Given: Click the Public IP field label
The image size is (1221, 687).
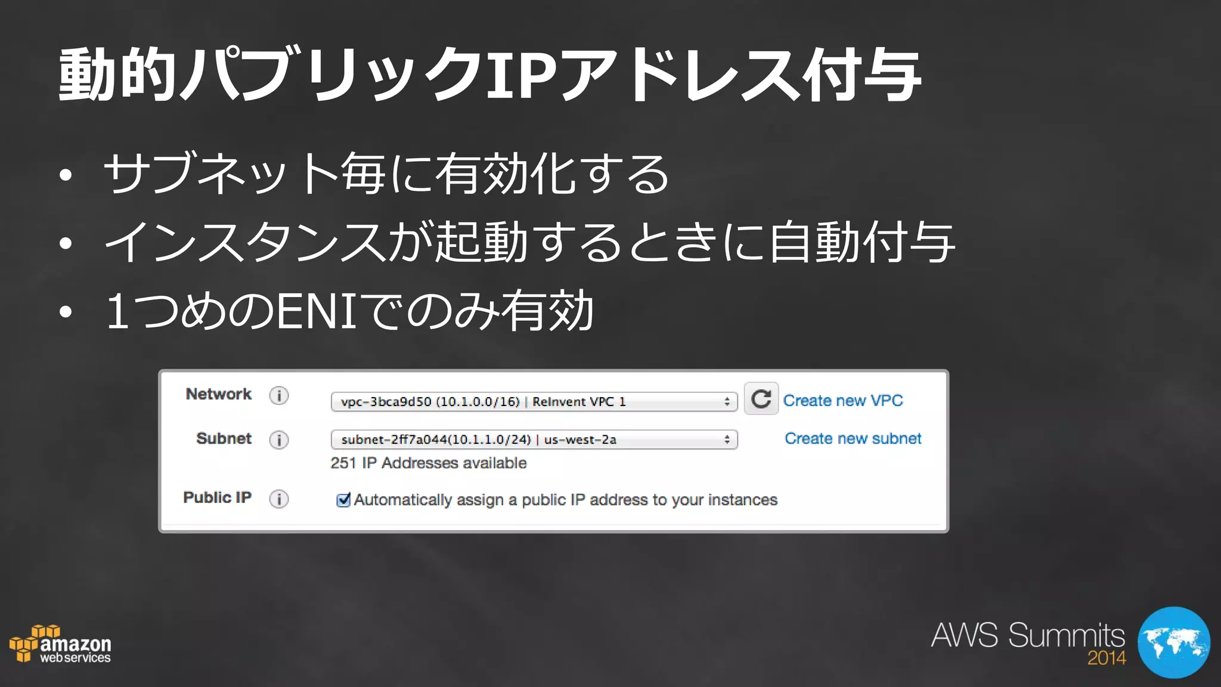Looking at the screenshot, I should coord(217,498).
